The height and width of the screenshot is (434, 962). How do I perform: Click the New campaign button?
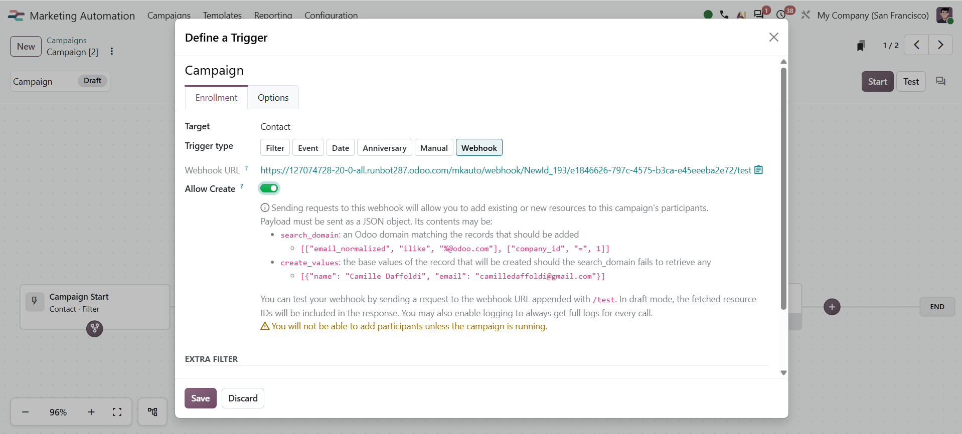pyautogui.click(x=26, y=47)
